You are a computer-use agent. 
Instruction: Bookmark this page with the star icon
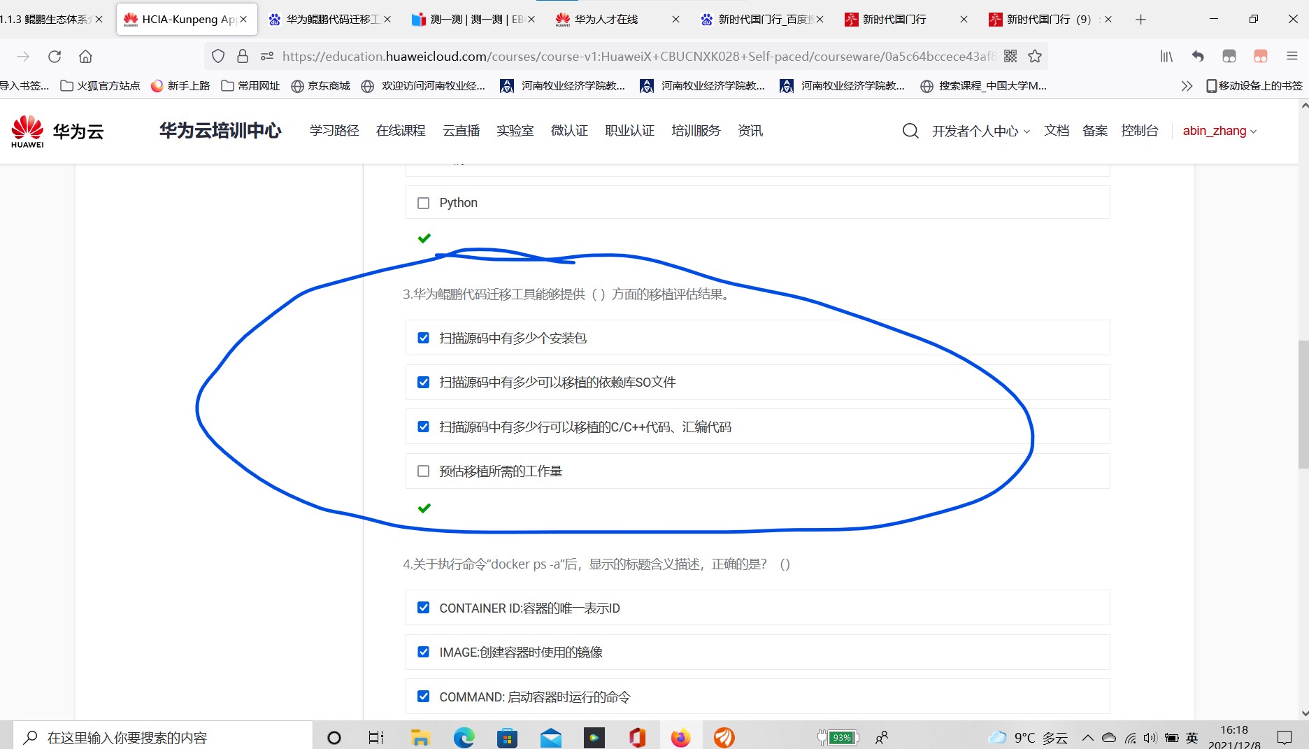click(1035, 57)
